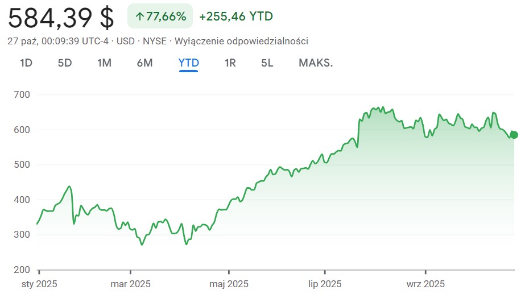Switch to the 1R yearly tab

pyautogui.click(x=230, y=63)
